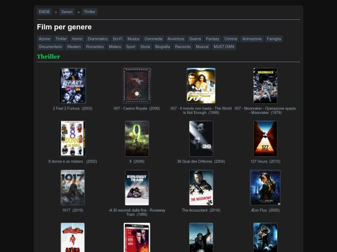Image resolution: width=337 pixels, height=252 pixels.
Task: Click "Æon Flux (2005)" title
Action: coord(265,210)
